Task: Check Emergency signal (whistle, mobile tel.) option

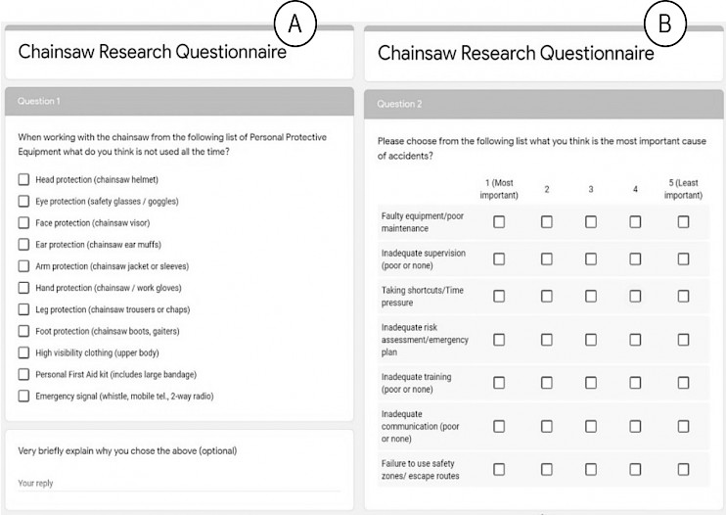Action: pos(23,396)
